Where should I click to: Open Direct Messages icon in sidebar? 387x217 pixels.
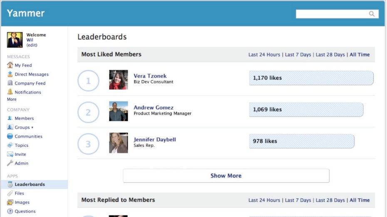10,74
